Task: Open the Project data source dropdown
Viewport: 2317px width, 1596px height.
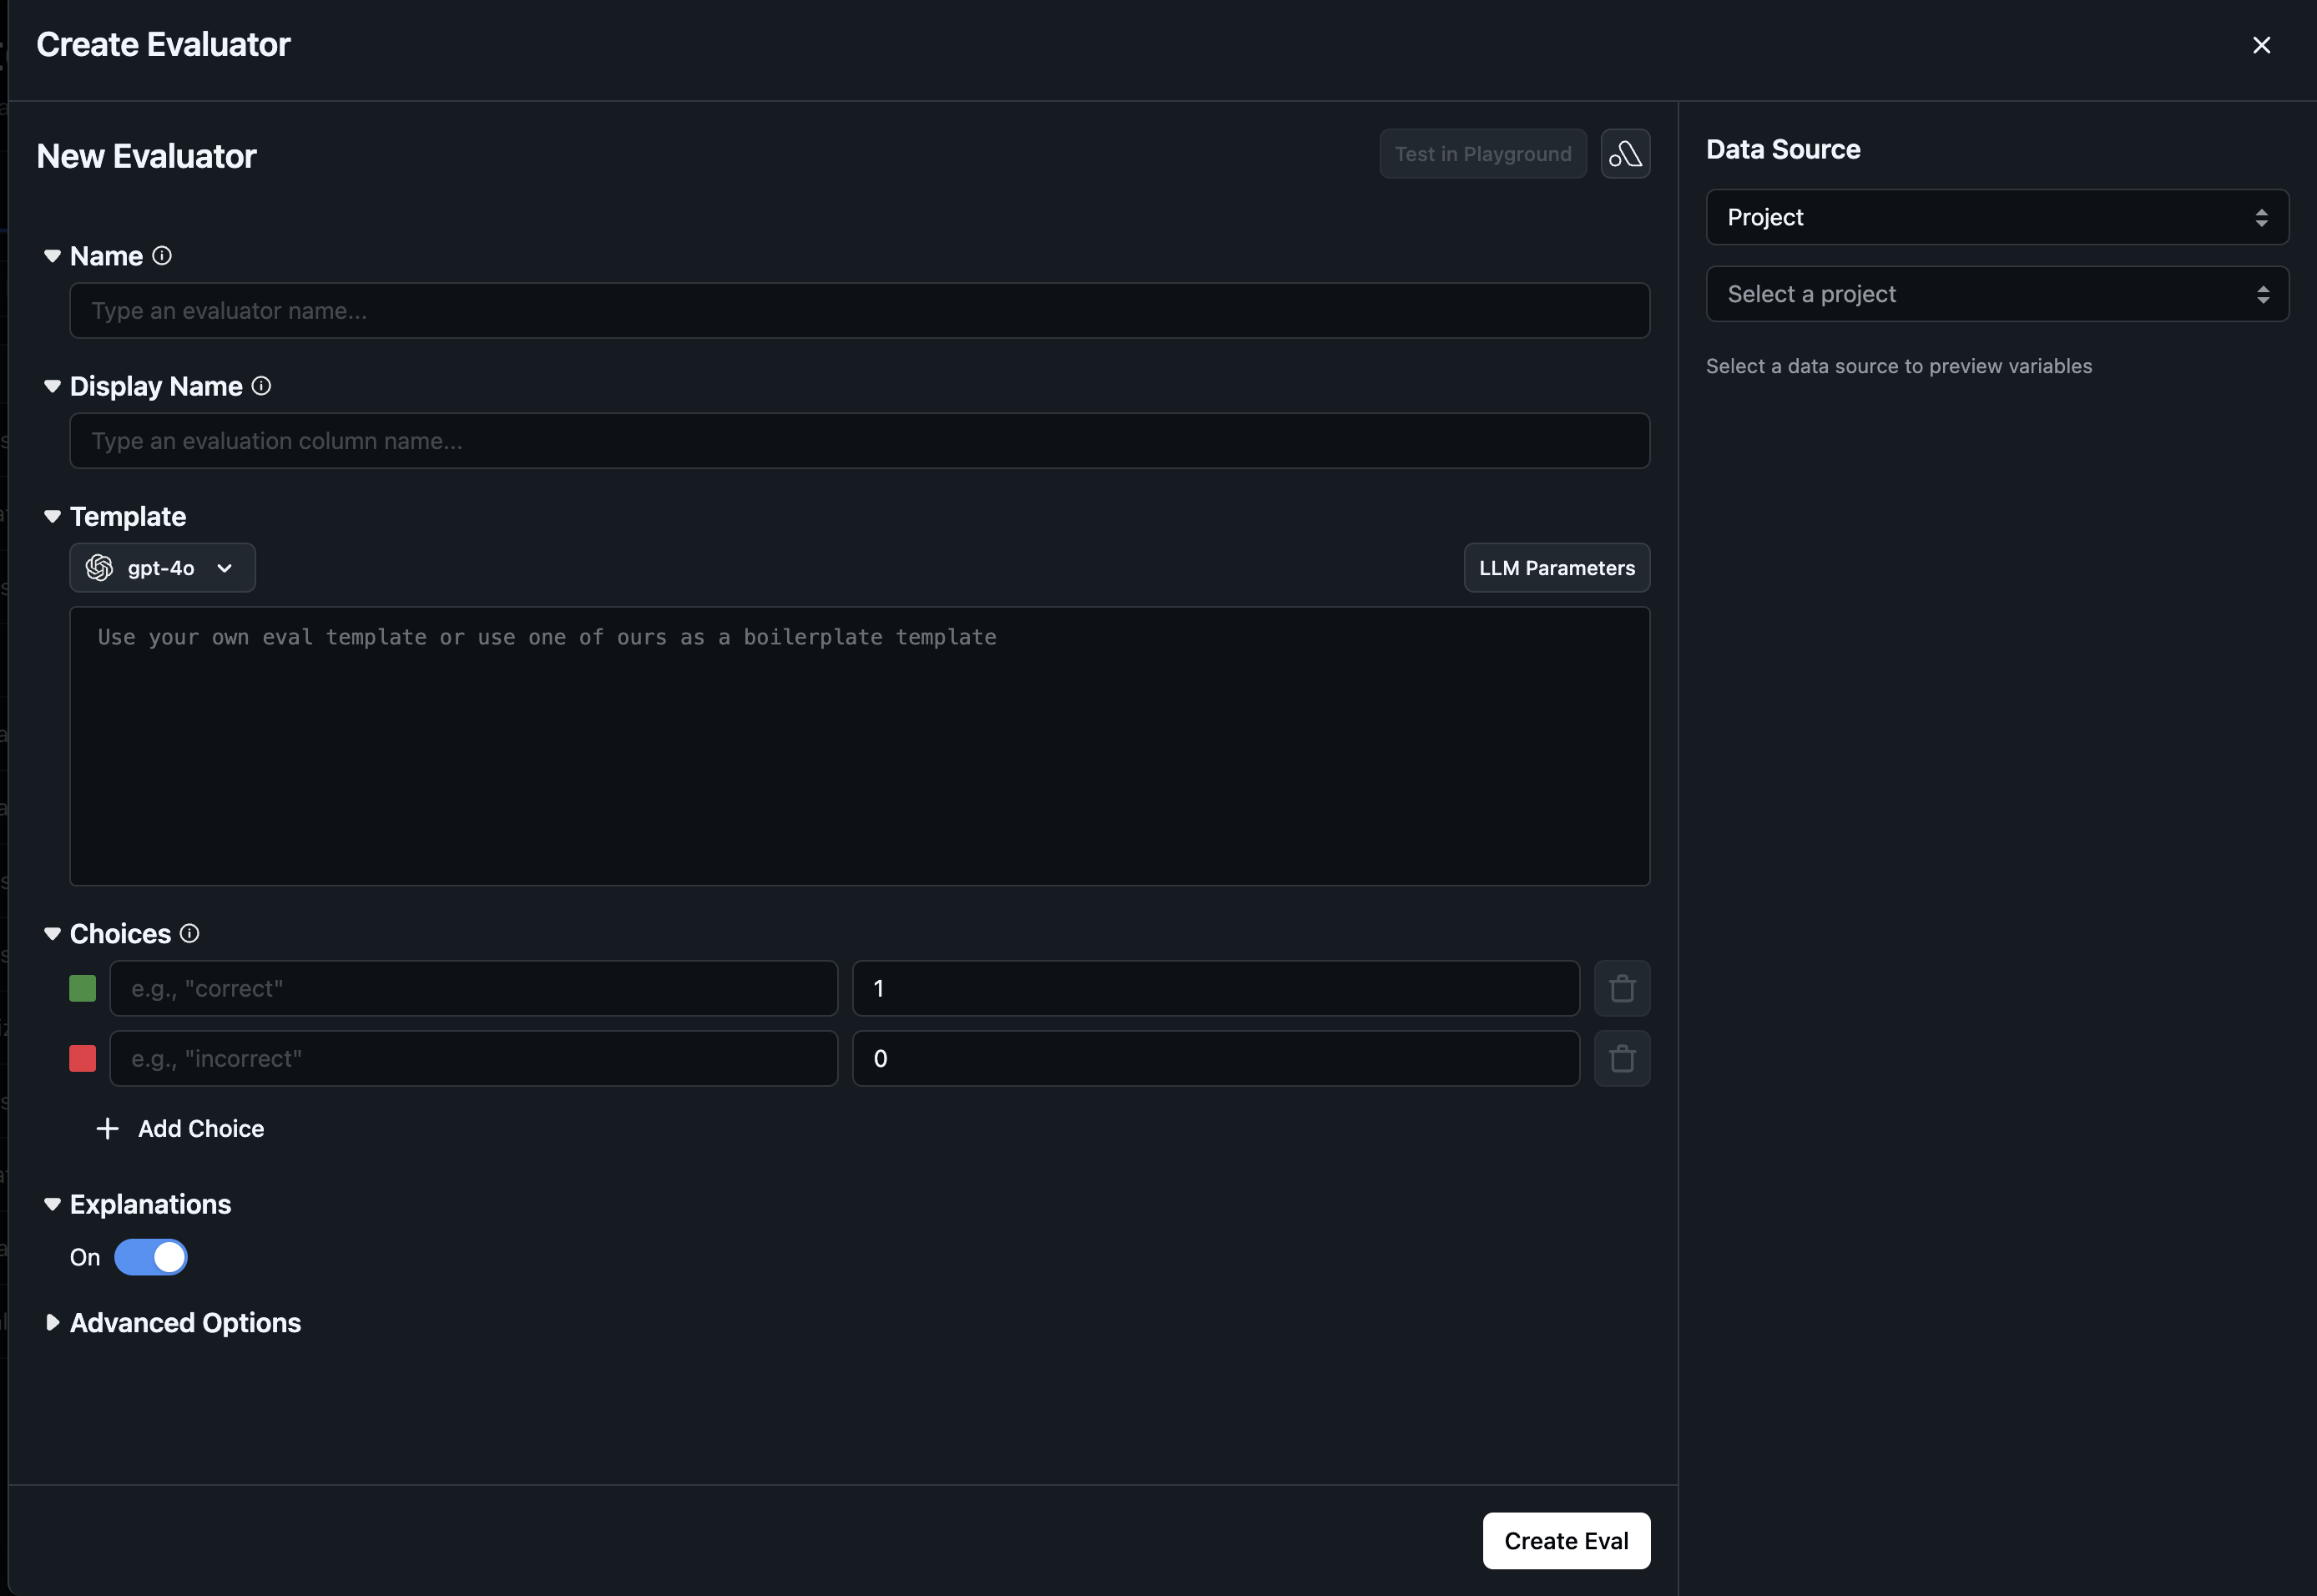Action: coord(1996,217)
